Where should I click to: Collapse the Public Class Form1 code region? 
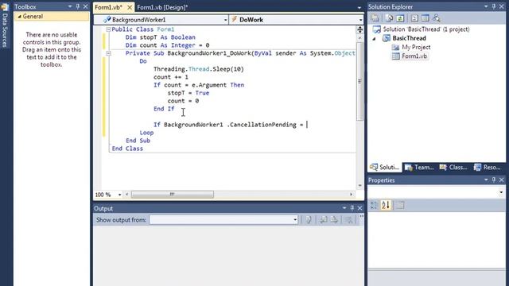tap(108, 29)
